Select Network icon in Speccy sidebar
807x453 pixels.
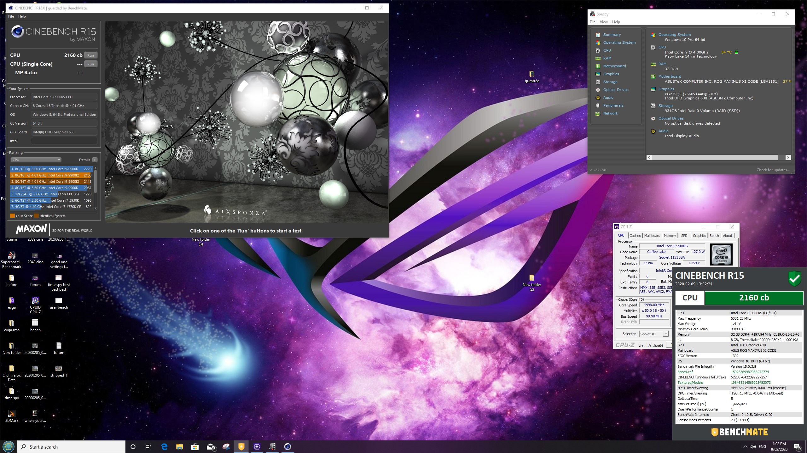[598, 113]
